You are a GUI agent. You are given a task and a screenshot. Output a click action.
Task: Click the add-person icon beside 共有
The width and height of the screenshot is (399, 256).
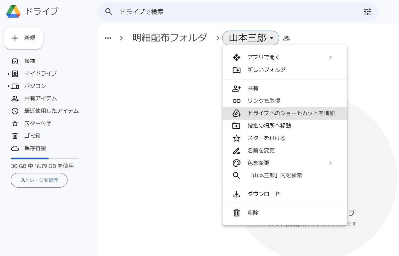click(x=236, y=89)
